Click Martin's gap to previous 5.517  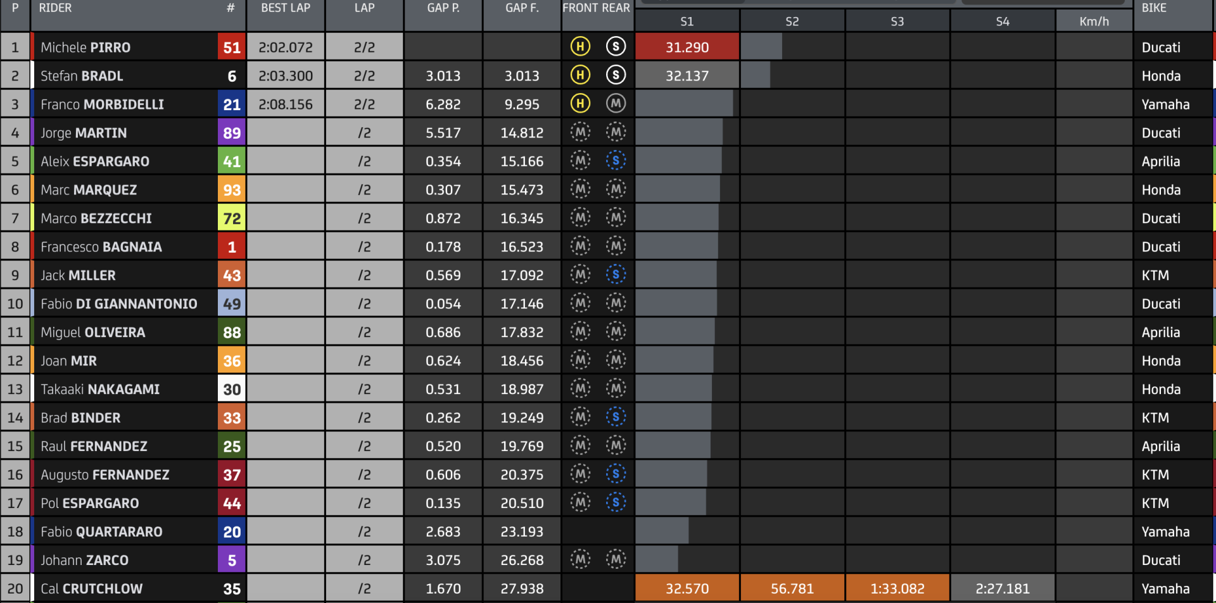pyautogui.click(x=443, y=133)
